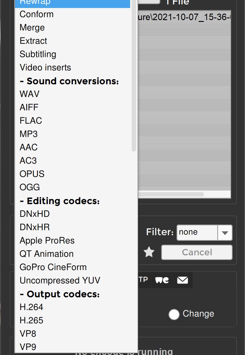Pick FLAC from sound conversions
Image resolution: width=245 pixels, height=355 pixels.
coord(31,121)
